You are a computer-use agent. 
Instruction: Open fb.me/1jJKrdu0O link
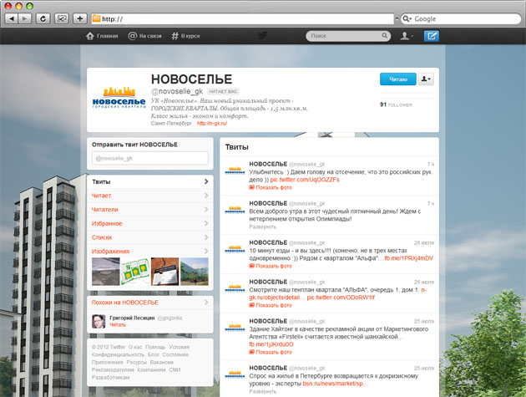(271, 344)
